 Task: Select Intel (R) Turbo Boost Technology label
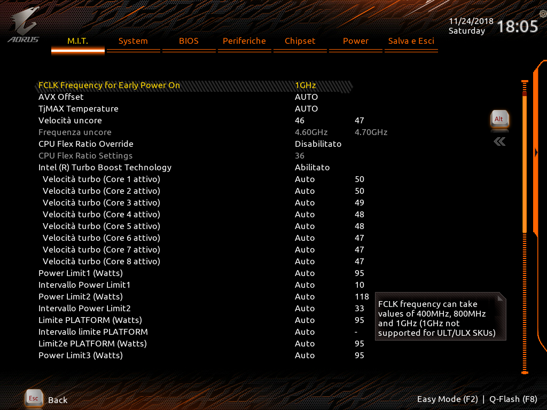(x=105, y=167)
